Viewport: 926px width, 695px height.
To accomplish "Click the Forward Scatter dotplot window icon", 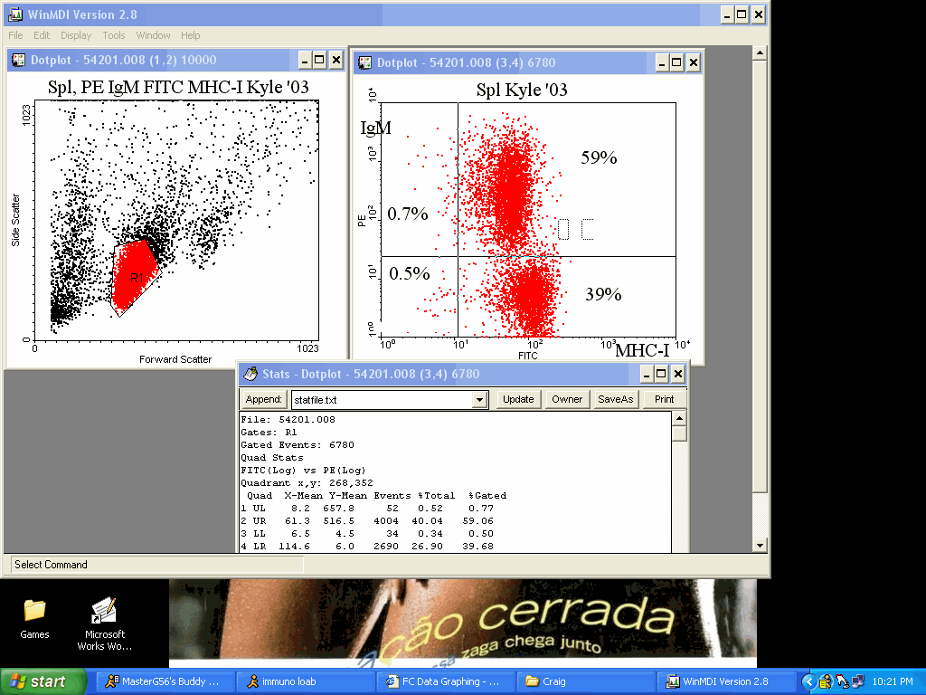I will [x=18, y=61].
